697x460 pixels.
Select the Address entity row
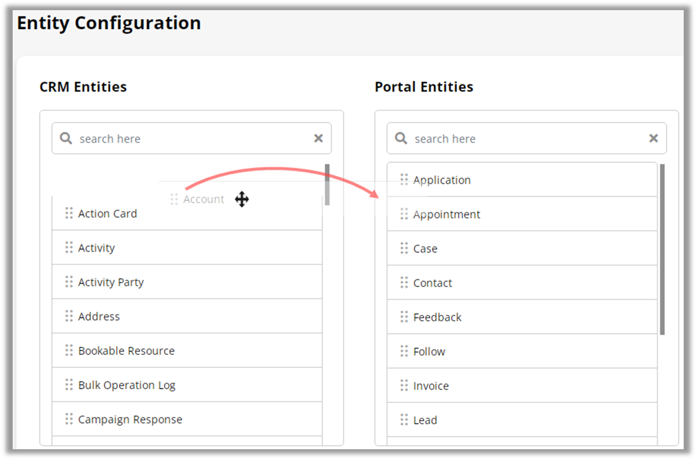click(99, 316)
